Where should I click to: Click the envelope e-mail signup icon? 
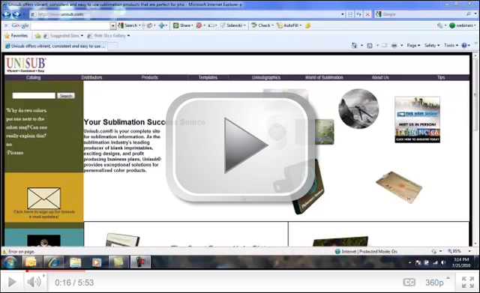tap(43, 198)
